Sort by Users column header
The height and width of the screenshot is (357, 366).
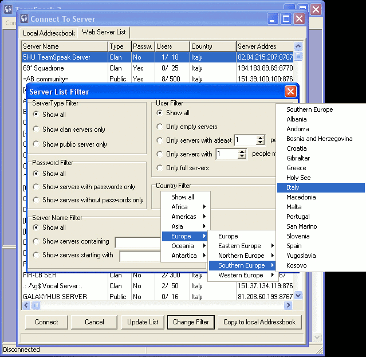pos(172,46)
